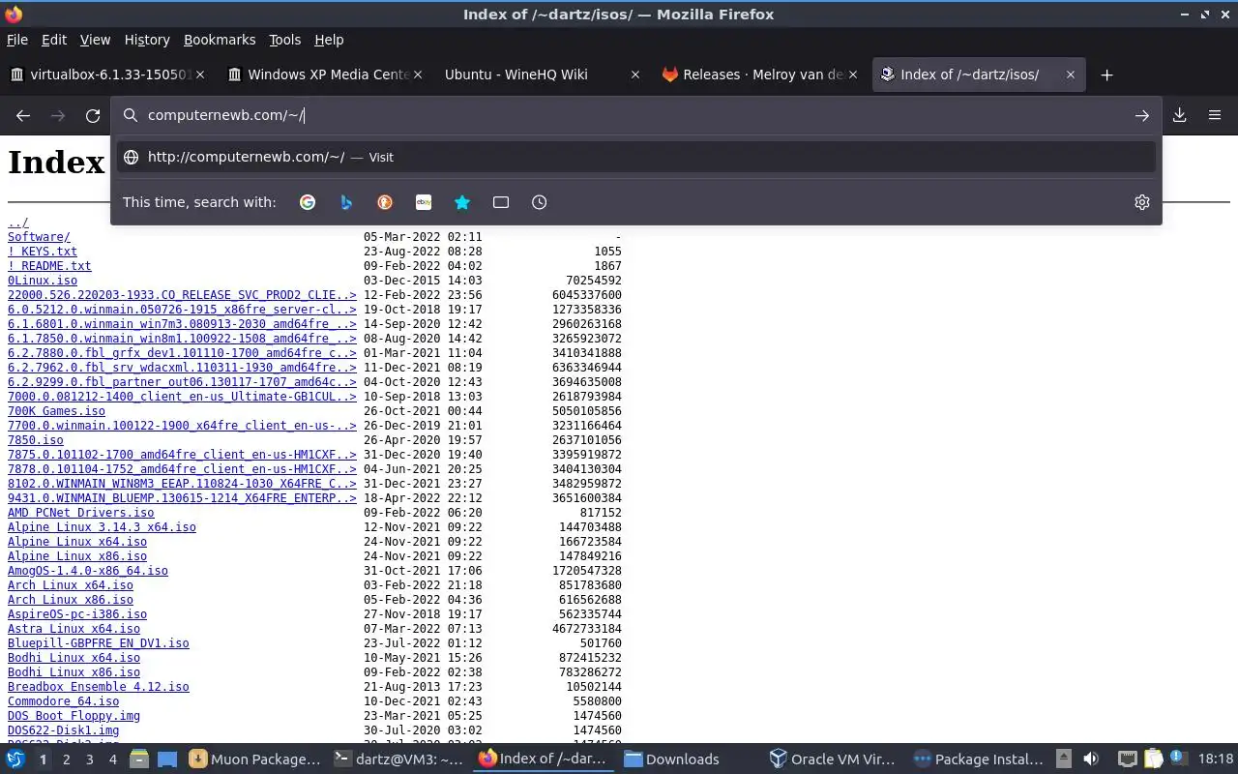Viewport: 1238px width, 774px height.
Task: Click the show desktop panel icon
Action: click(x=166, y=759)
